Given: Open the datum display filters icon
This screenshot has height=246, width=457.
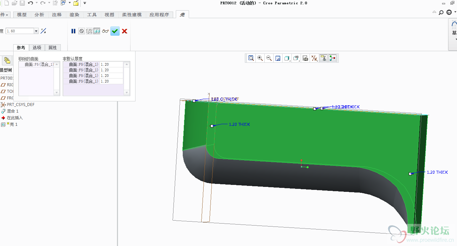Looking at the screenshot, I should (315, 58).
